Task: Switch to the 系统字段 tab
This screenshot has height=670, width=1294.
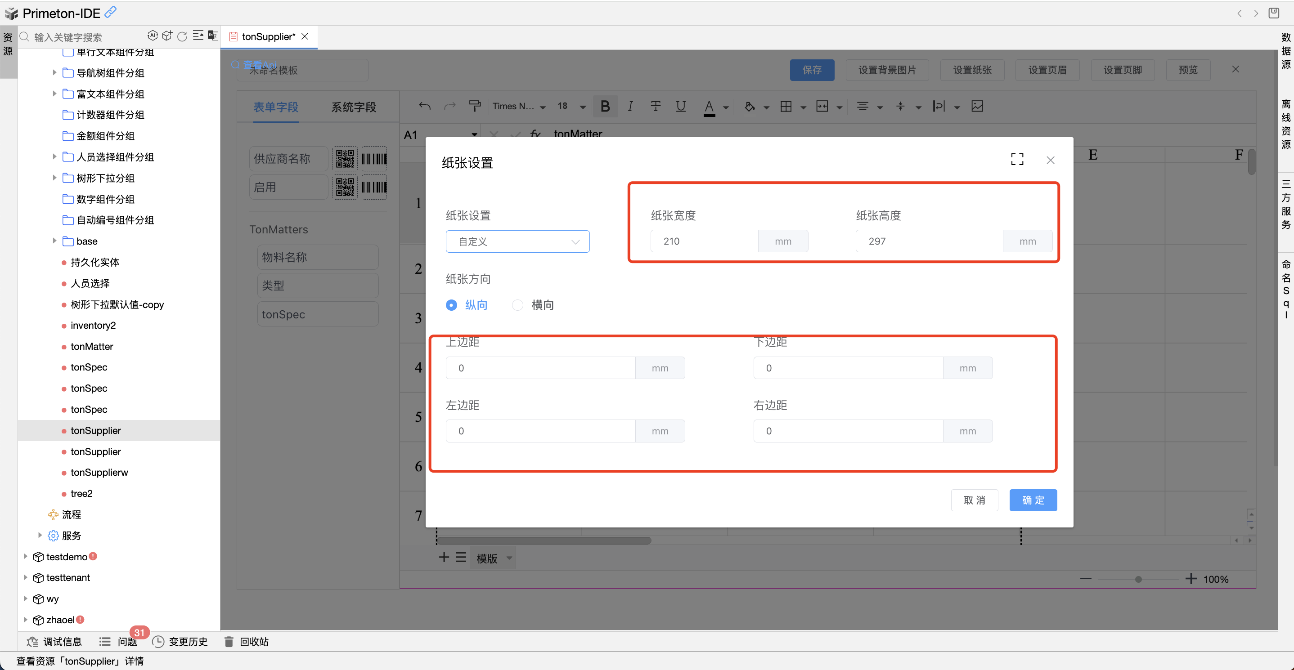Action: (x=353, y=107)
